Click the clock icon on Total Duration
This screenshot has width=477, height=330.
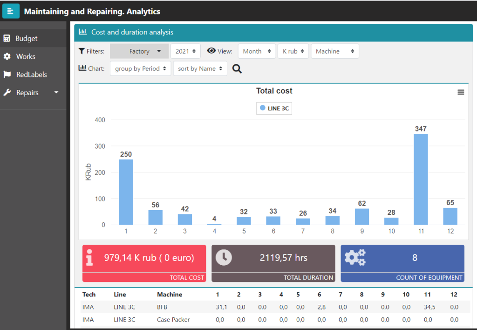click(224, 258)
